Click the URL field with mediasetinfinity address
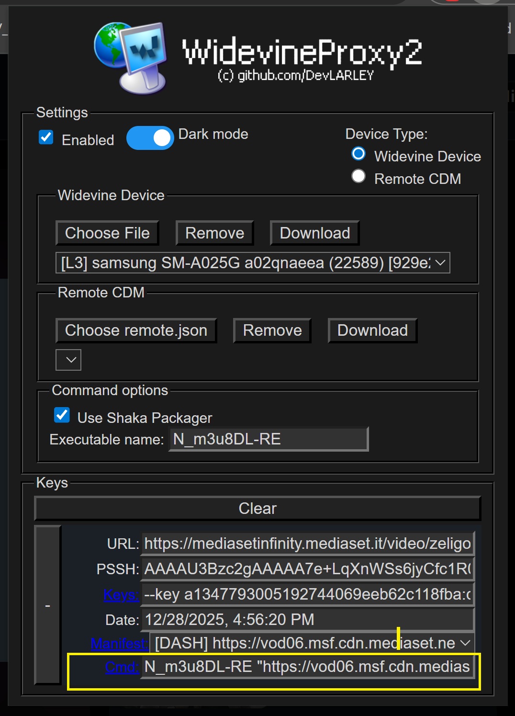515x716 pixels. pos(308,544)
